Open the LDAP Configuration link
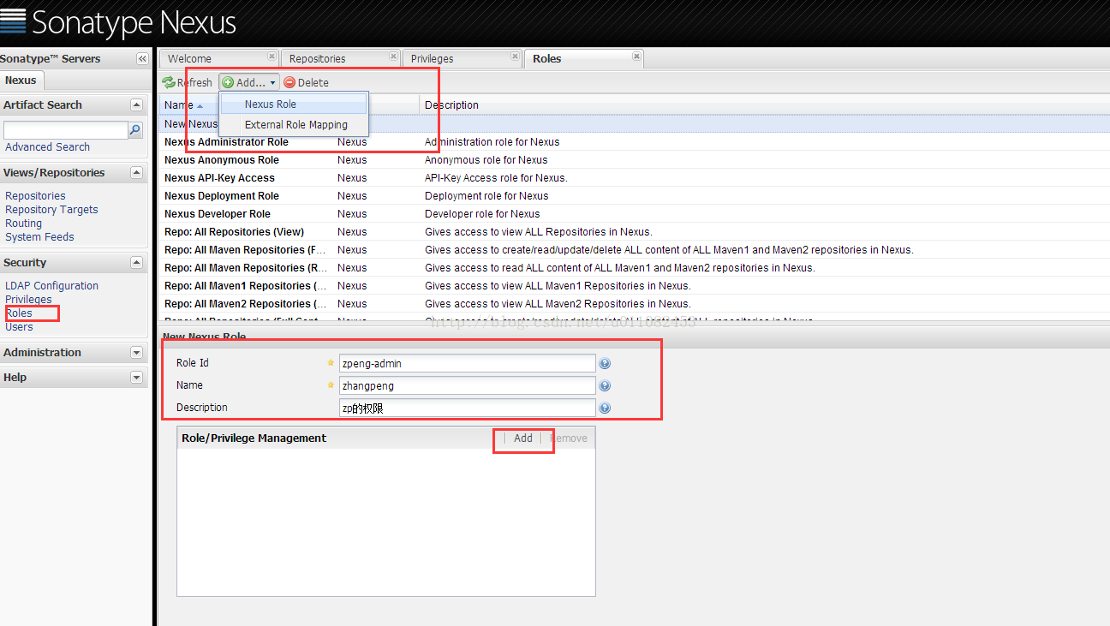Image resolution: width=1110 pixels, height=626 pixels. [x=51, y=286]
